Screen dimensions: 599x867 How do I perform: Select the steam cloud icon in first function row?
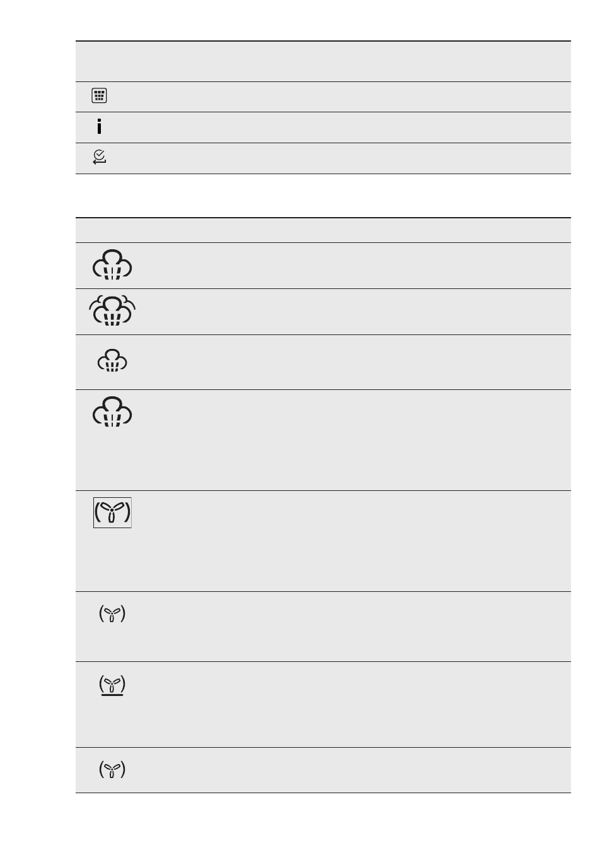pos(112,265)
